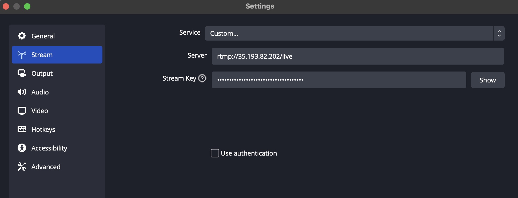Enable the Use authentication checkbox

pos(215,153)
